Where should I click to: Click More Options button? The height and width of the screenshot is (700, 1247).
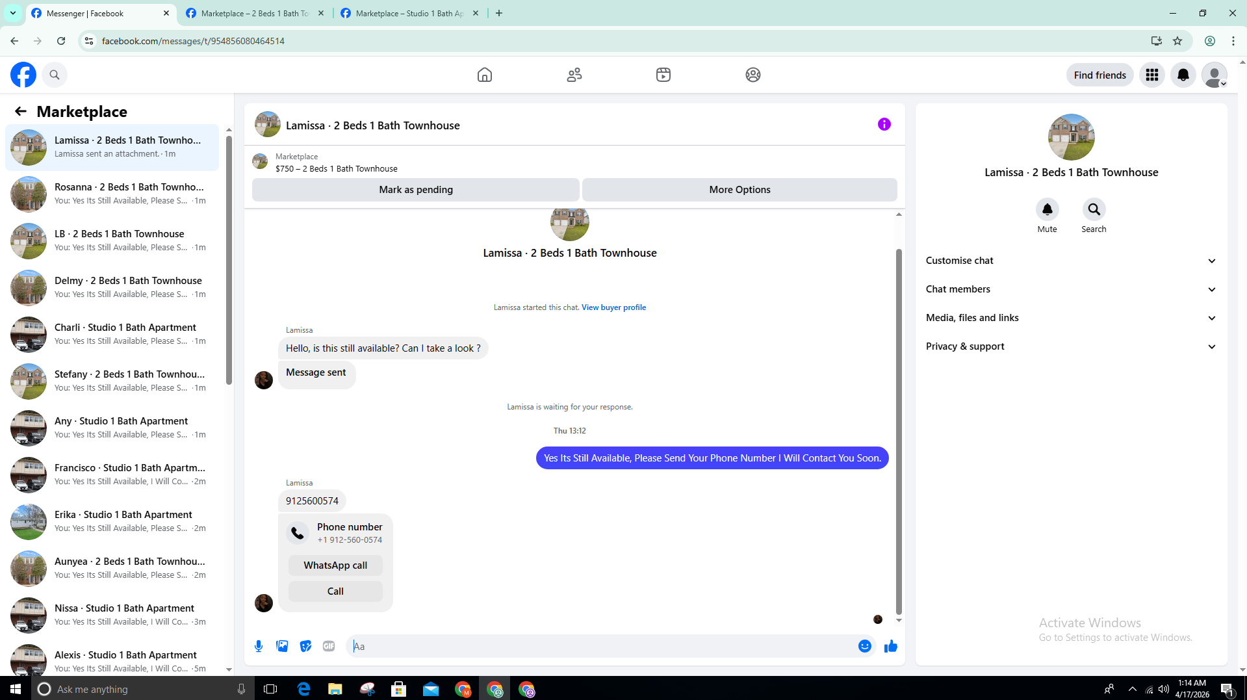click(x=739, y=190)
